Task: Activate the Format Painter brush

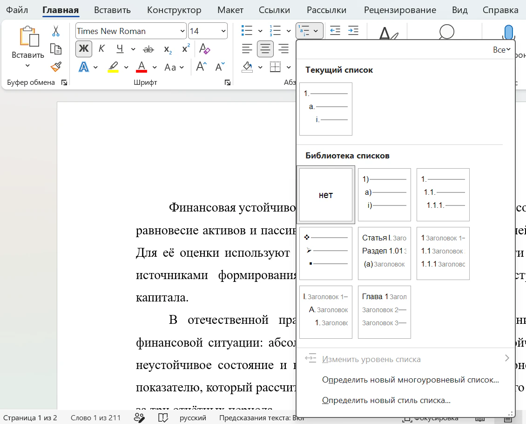Action: click(x=56, y=67)
